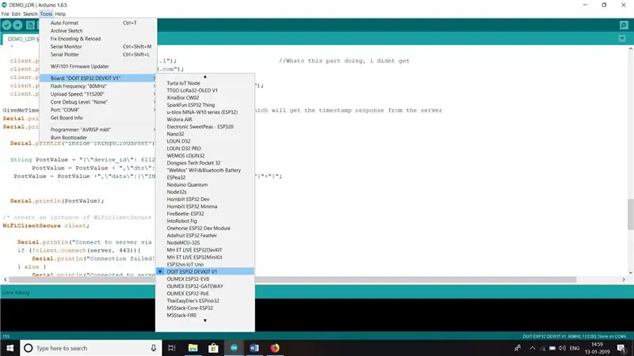Select Hornbill ESP32 Dev board
This screenshot has width=634, height=356.
[205, 199]
